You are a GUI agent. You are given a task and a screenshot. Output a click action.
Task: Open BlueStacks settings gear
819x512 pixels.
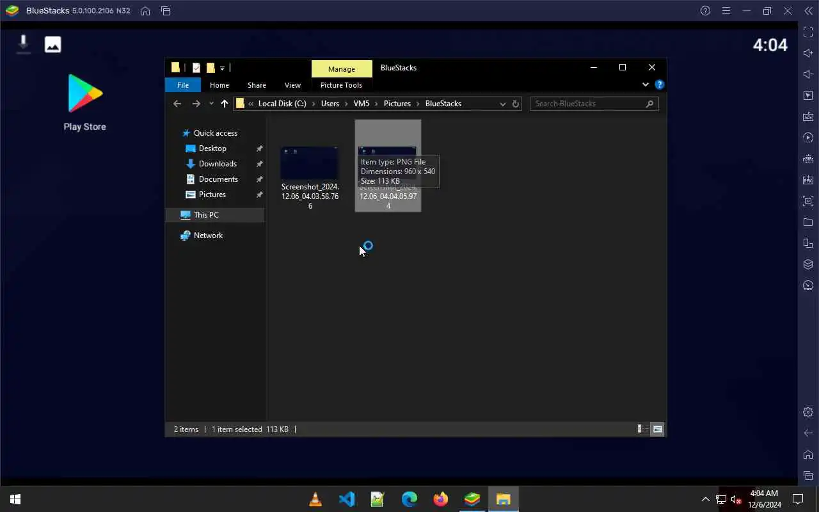coord(808,412)
